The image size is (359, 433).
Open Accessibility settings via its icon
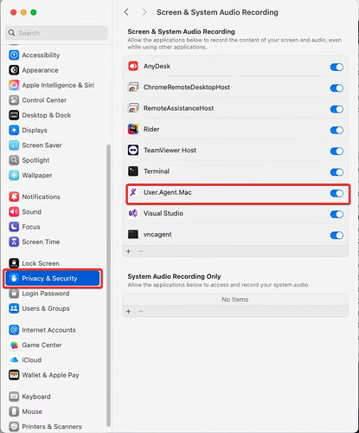point(14,55)
